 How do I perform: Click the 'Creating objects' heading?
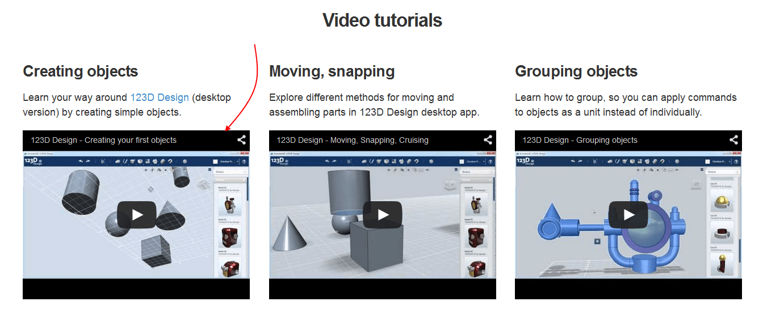(81, 71)
